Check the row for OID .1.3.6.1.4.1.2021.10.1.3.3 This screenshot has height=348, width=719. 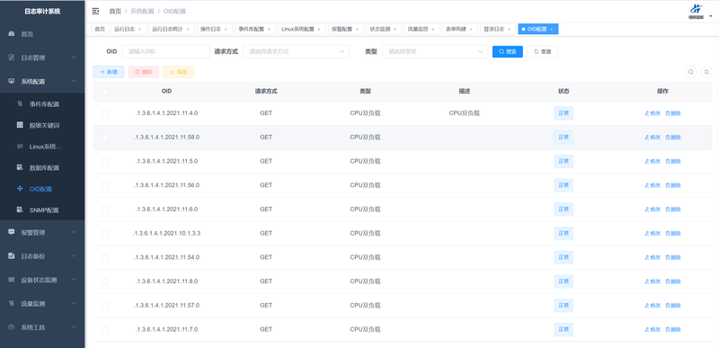pyautogui.click(x=105, y=234)
